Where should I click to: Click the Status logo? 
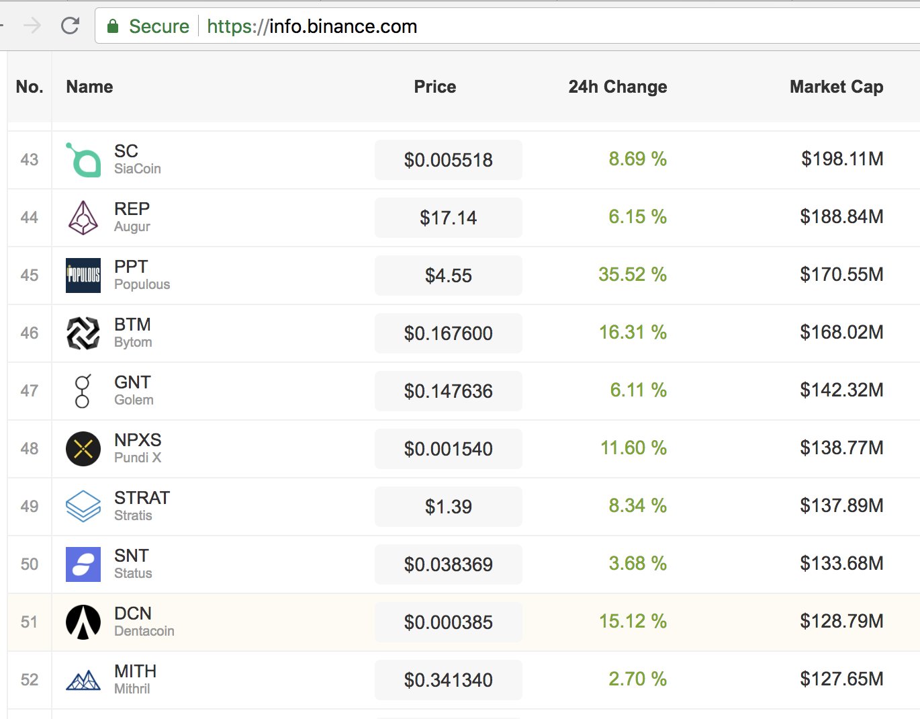(x=82, y=564)
